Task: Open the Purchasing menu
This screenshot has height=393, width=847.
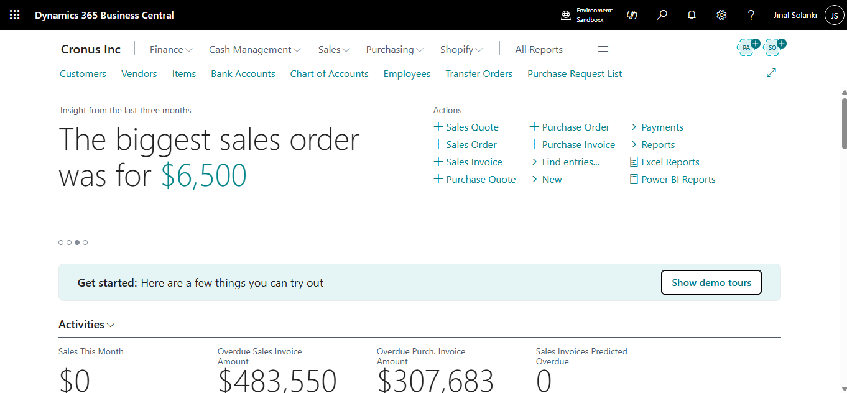Action: tap(394, 49)
